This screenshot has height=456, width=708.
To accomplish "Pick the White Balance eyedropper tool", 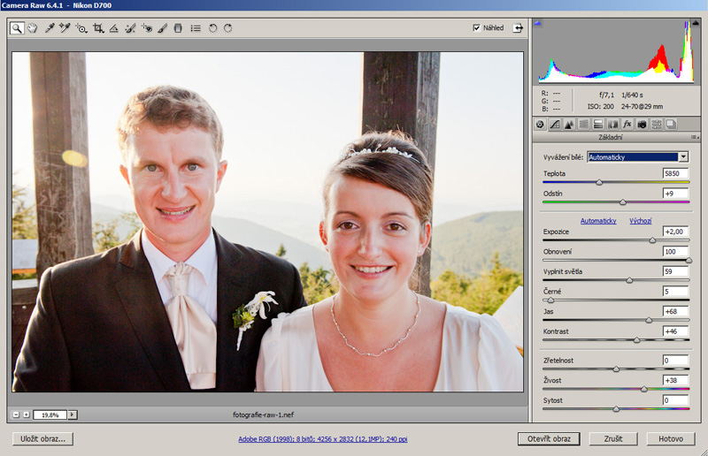I will 50,28.
